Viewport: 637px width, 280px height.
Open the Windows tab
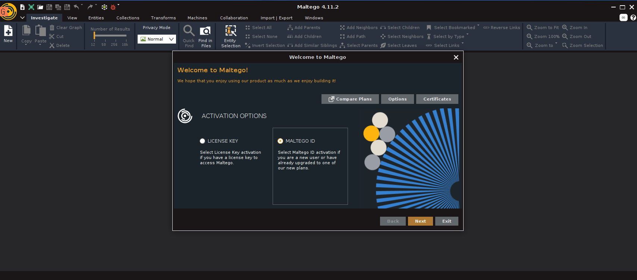(x=314, y=18)
